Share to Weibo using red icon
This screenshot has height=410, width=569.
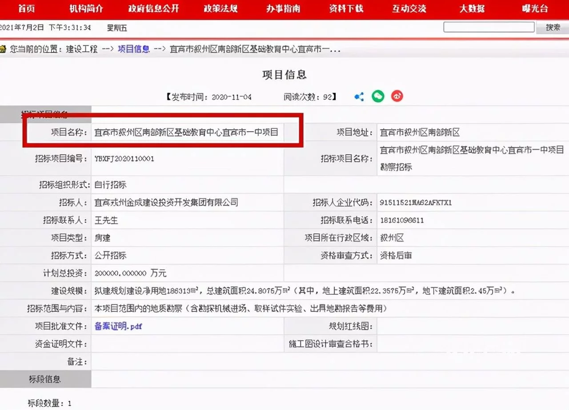click(397, 96)
